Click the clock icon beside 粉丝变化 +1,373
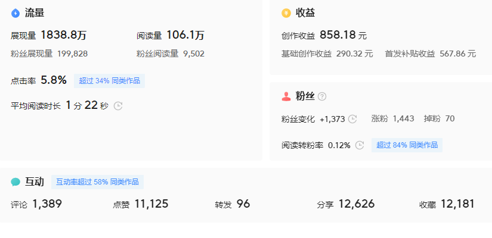The image size is (492, 238). 352,119
